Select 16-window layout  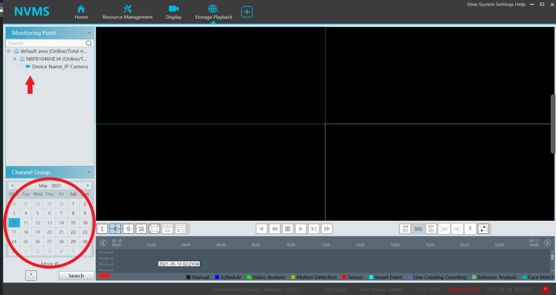point(141,229)
